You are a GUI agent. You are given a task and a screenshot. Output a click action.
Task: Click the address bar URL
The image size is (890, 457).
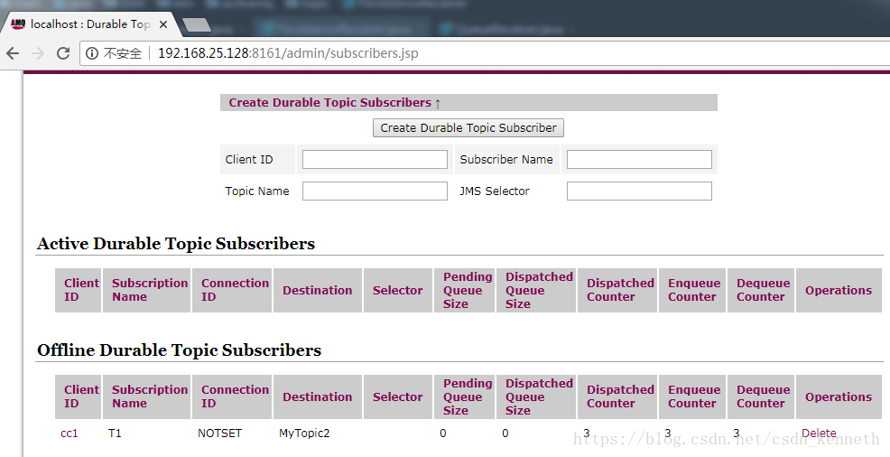(288, 53)
